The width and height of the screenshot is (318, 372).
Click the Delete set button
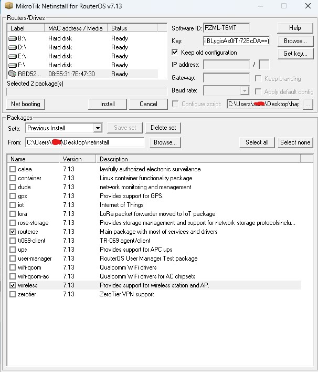[x=163, y=128]
